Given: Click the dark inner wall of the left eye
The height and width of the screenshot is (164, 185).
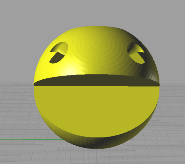Looking at the screenshot, I should click(57, 58).
